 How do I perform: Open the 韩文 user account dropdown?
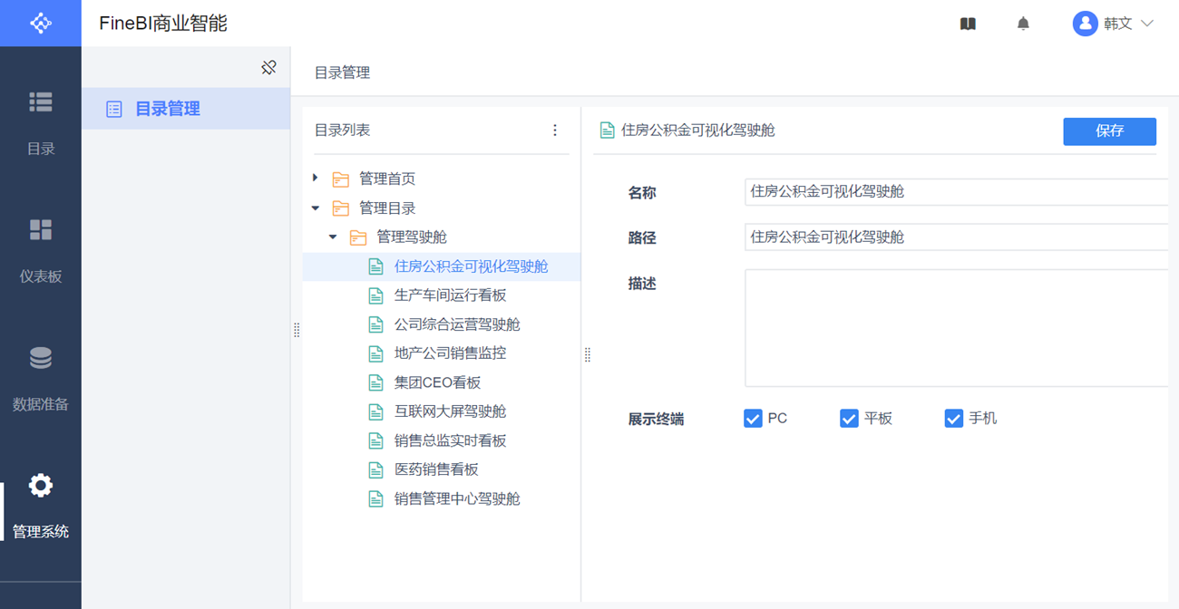coord(1113,24)
